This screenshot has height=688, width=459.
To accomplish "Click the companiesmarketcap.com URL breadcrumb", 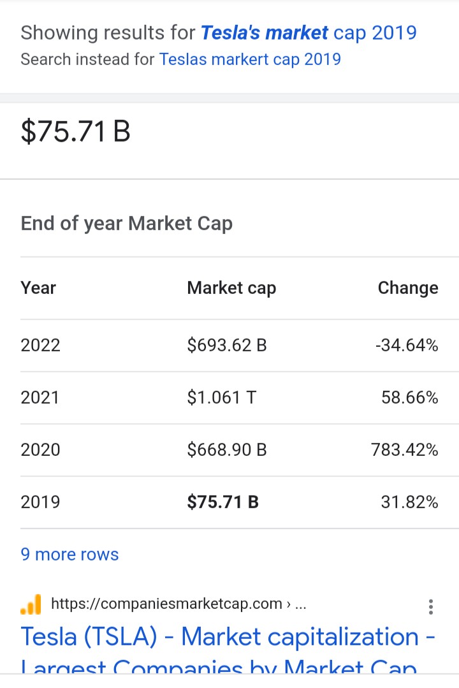I will click(178, 604).
